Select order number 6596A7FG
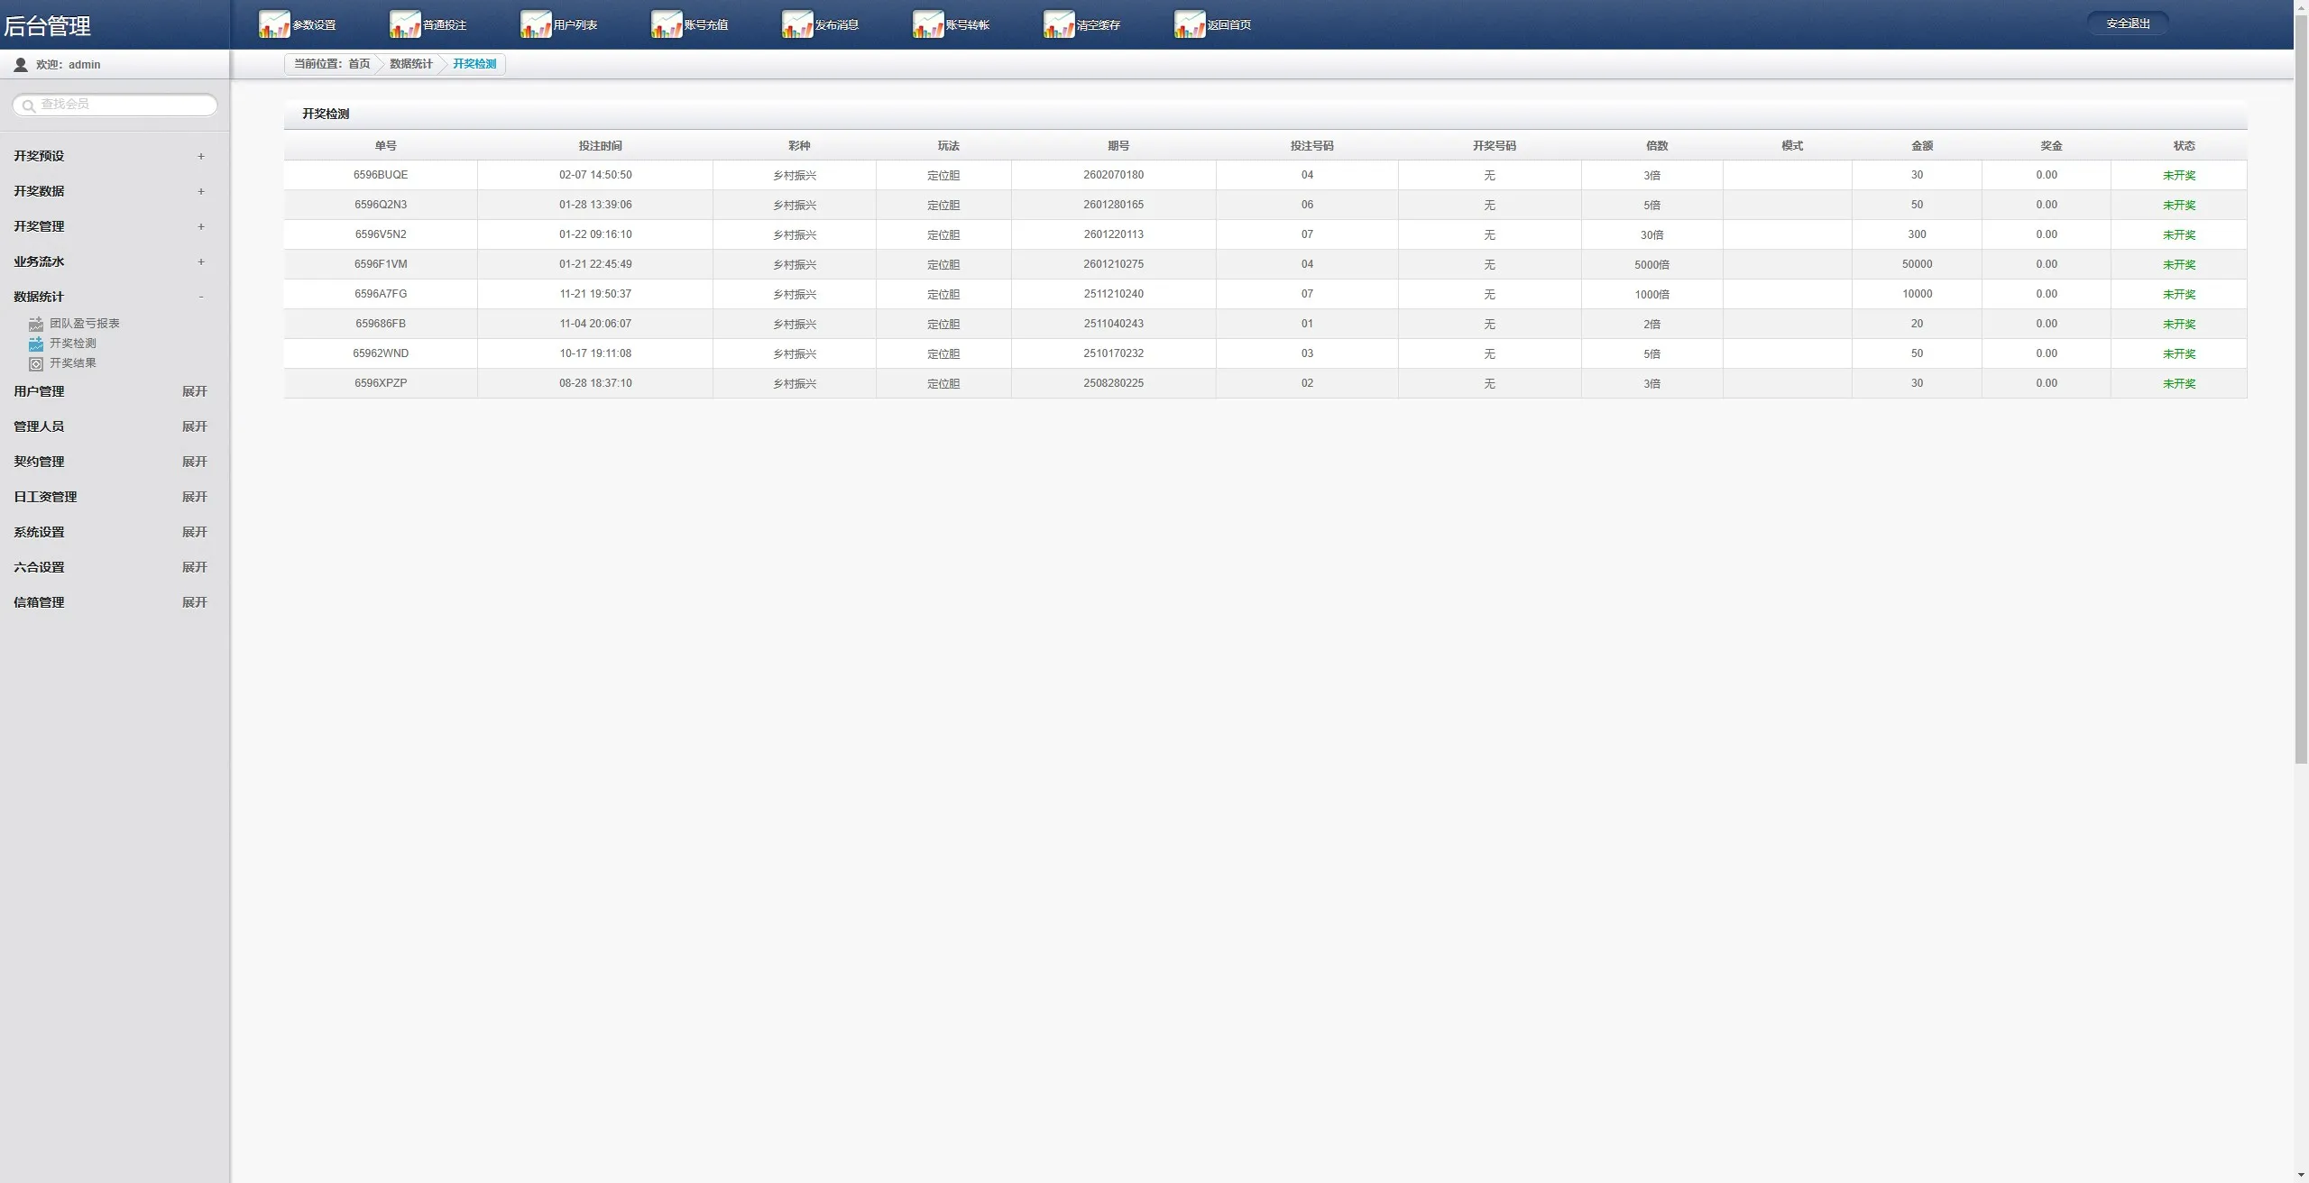The image size is (2309, 1183). pos(381,294)
